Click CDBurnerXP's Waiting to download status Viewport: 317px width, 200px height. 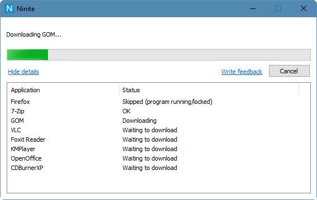click(150, 168)
